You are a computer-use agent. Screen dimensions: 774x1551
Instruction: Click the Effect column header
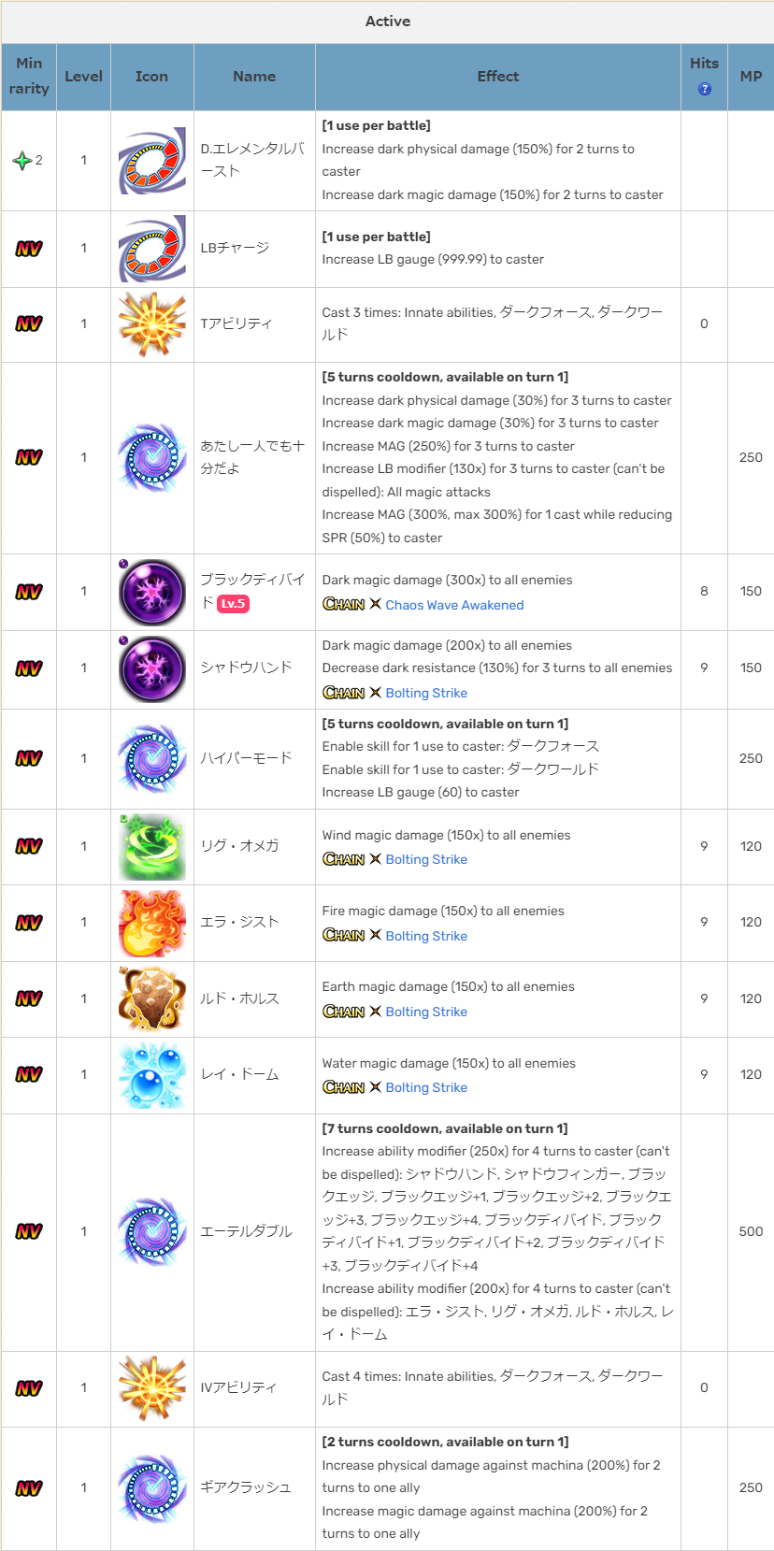coord(498,77)
